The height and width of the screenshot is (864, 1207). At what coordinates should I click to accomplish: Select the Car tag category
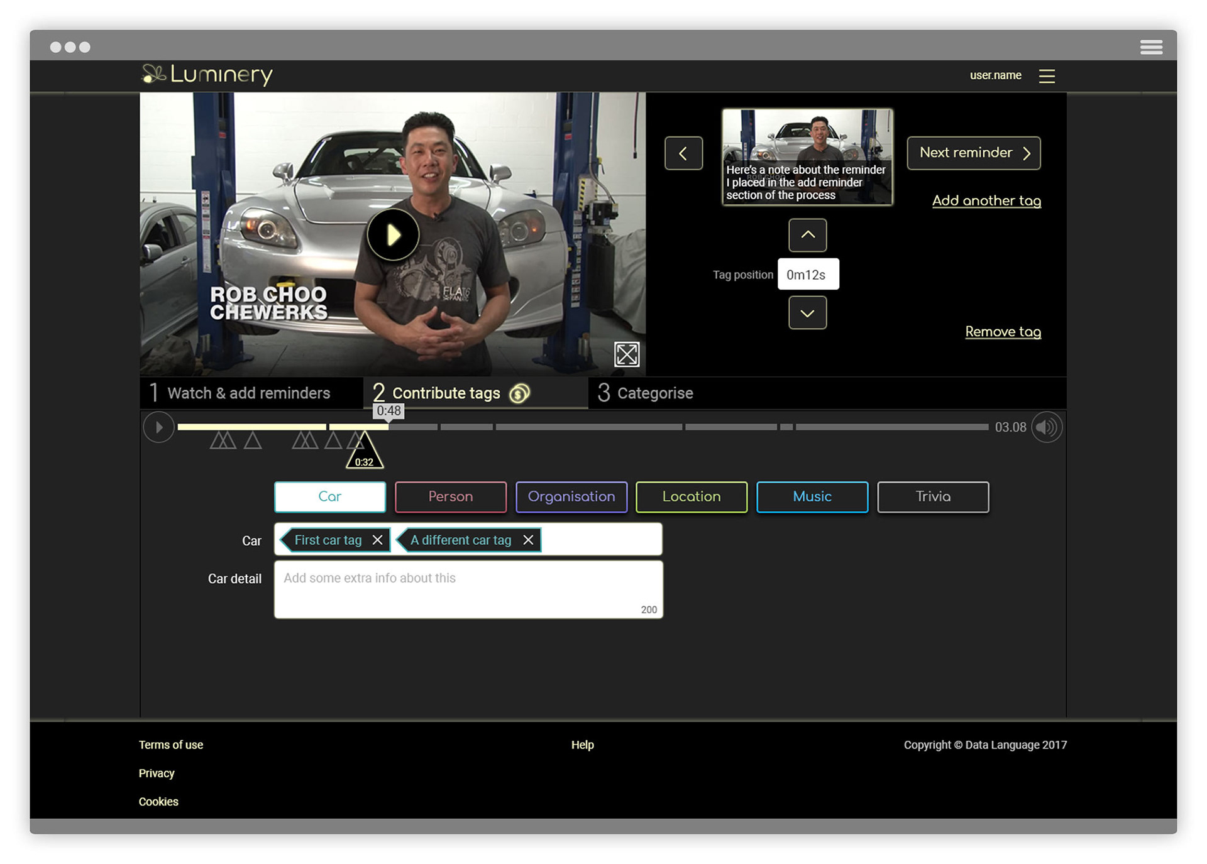330,497
